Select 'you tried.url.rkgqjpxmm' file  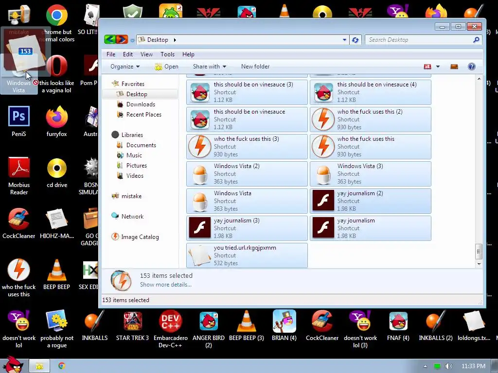pyautogui.click(x=247, y=255)
